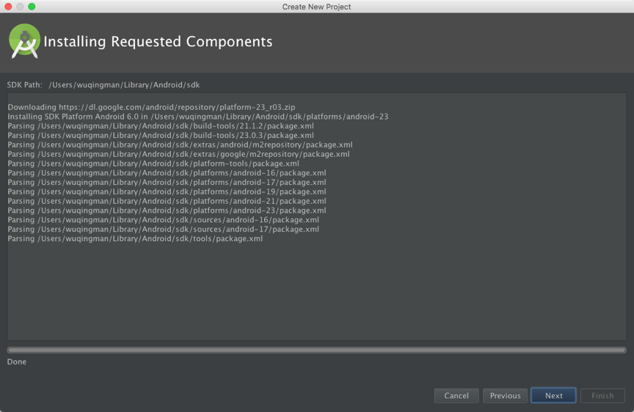This screenshot has width=634, height=412.
Task: Click the Cancel button
Action: click(x=456, y=396)
